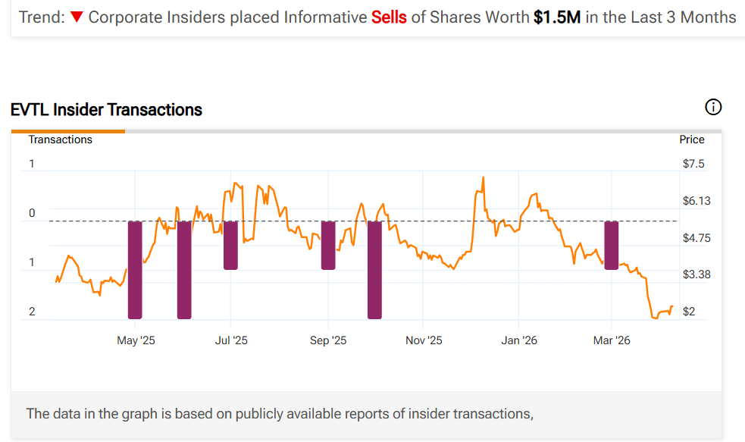
Task: Click the info icon beside the chart title
Action: pos(713,107)
